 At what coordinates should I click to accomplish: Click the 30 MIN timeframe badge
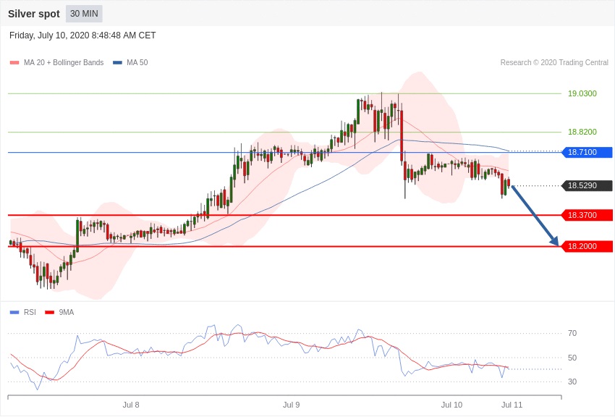coord(84,14)
